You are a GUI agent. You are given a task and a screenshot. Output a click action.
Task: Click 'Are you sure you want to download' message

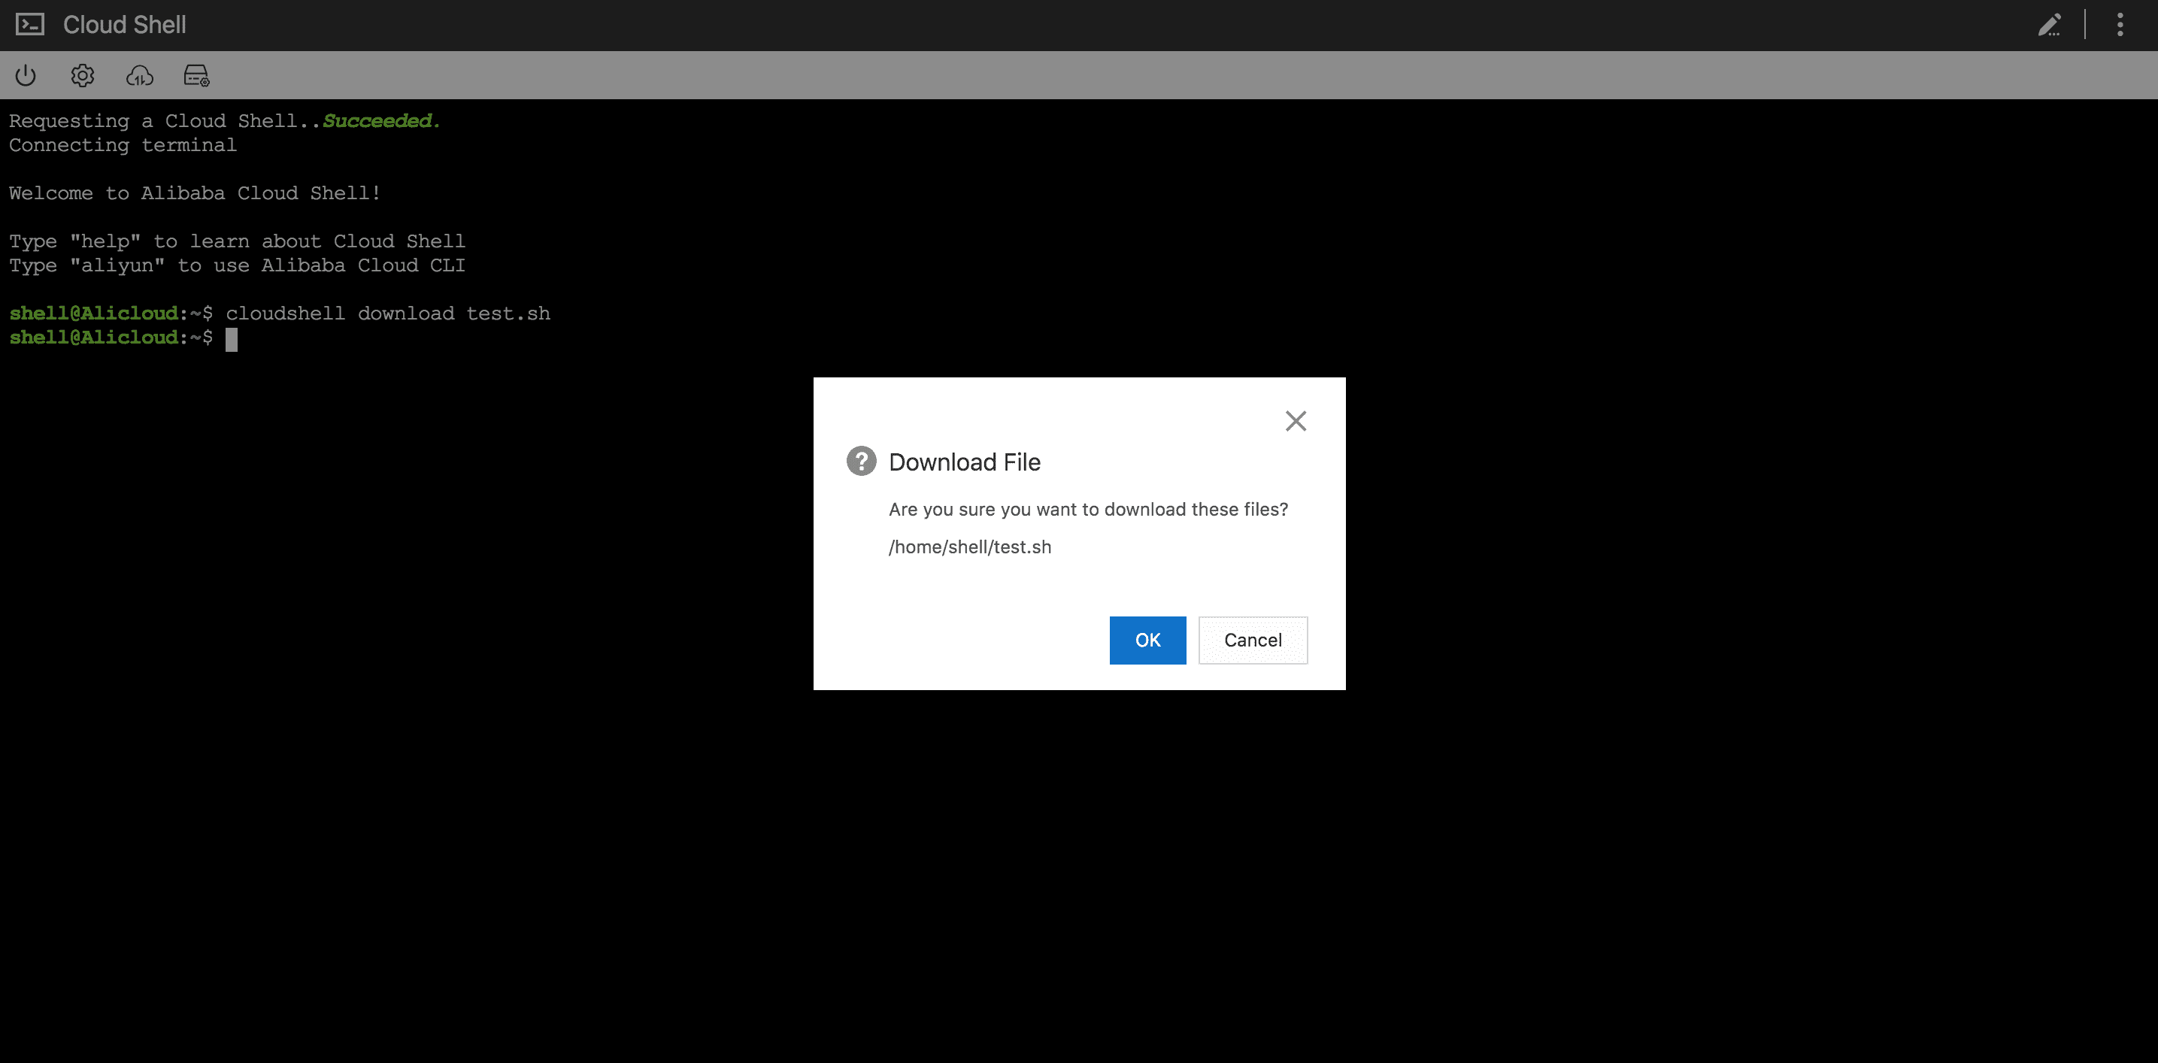point(1087,509)
